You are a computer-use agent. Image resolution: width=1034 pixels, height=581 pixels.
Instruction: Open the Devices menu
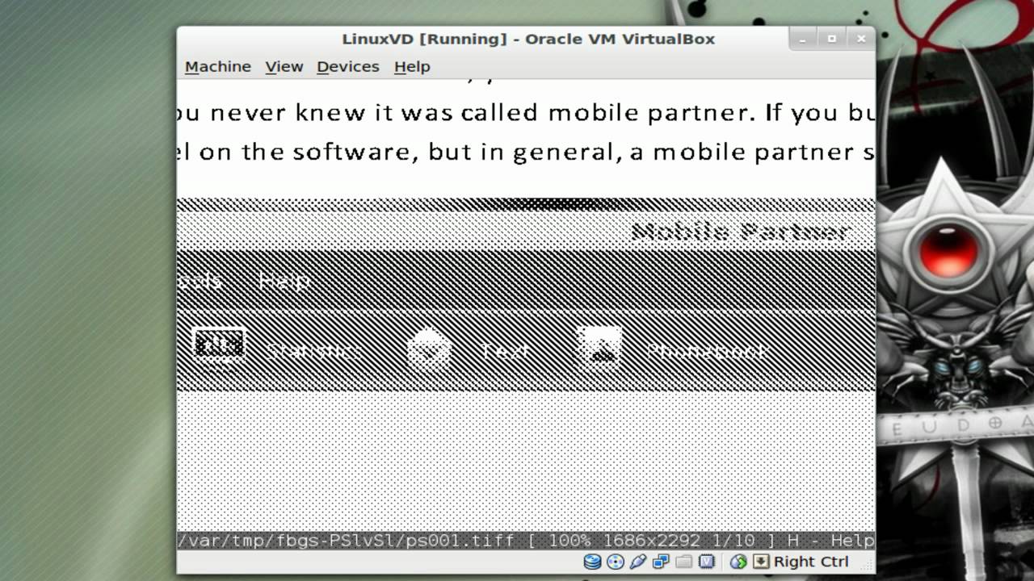tap(348, 66)
